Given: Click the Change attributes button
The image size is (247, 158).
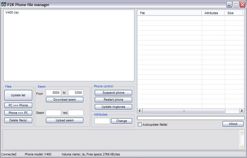Looking at the screenshot, I should pos(121,121).
